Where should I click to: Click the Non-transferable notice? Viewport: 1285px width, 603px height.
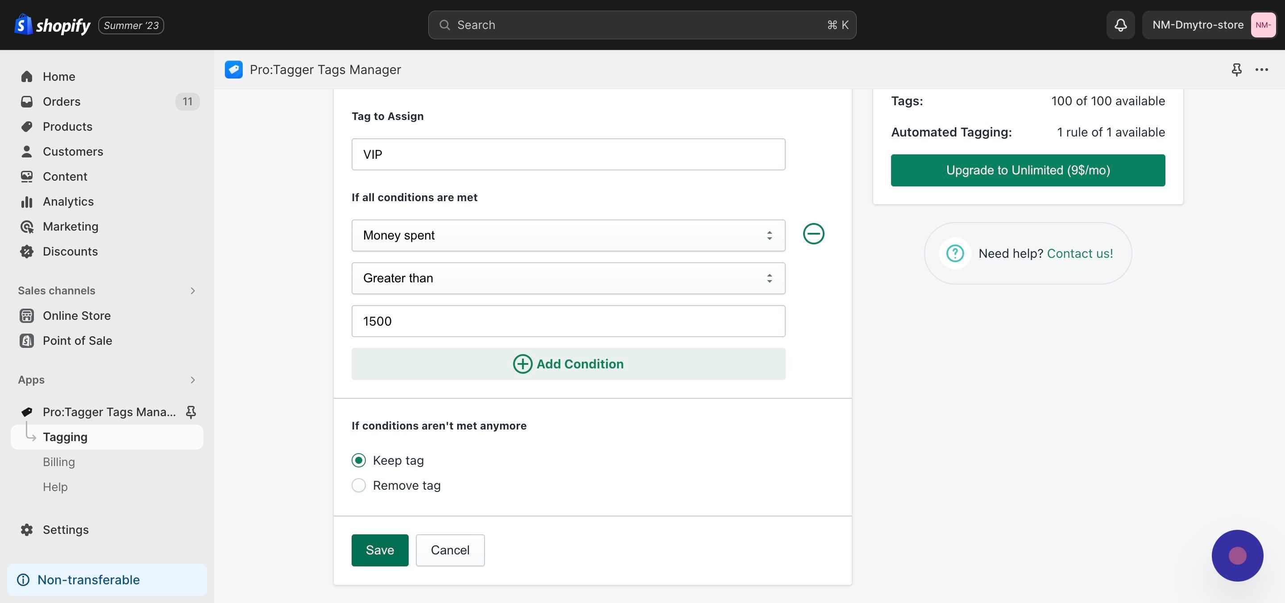pyautogui.click(x=107, y=579)
